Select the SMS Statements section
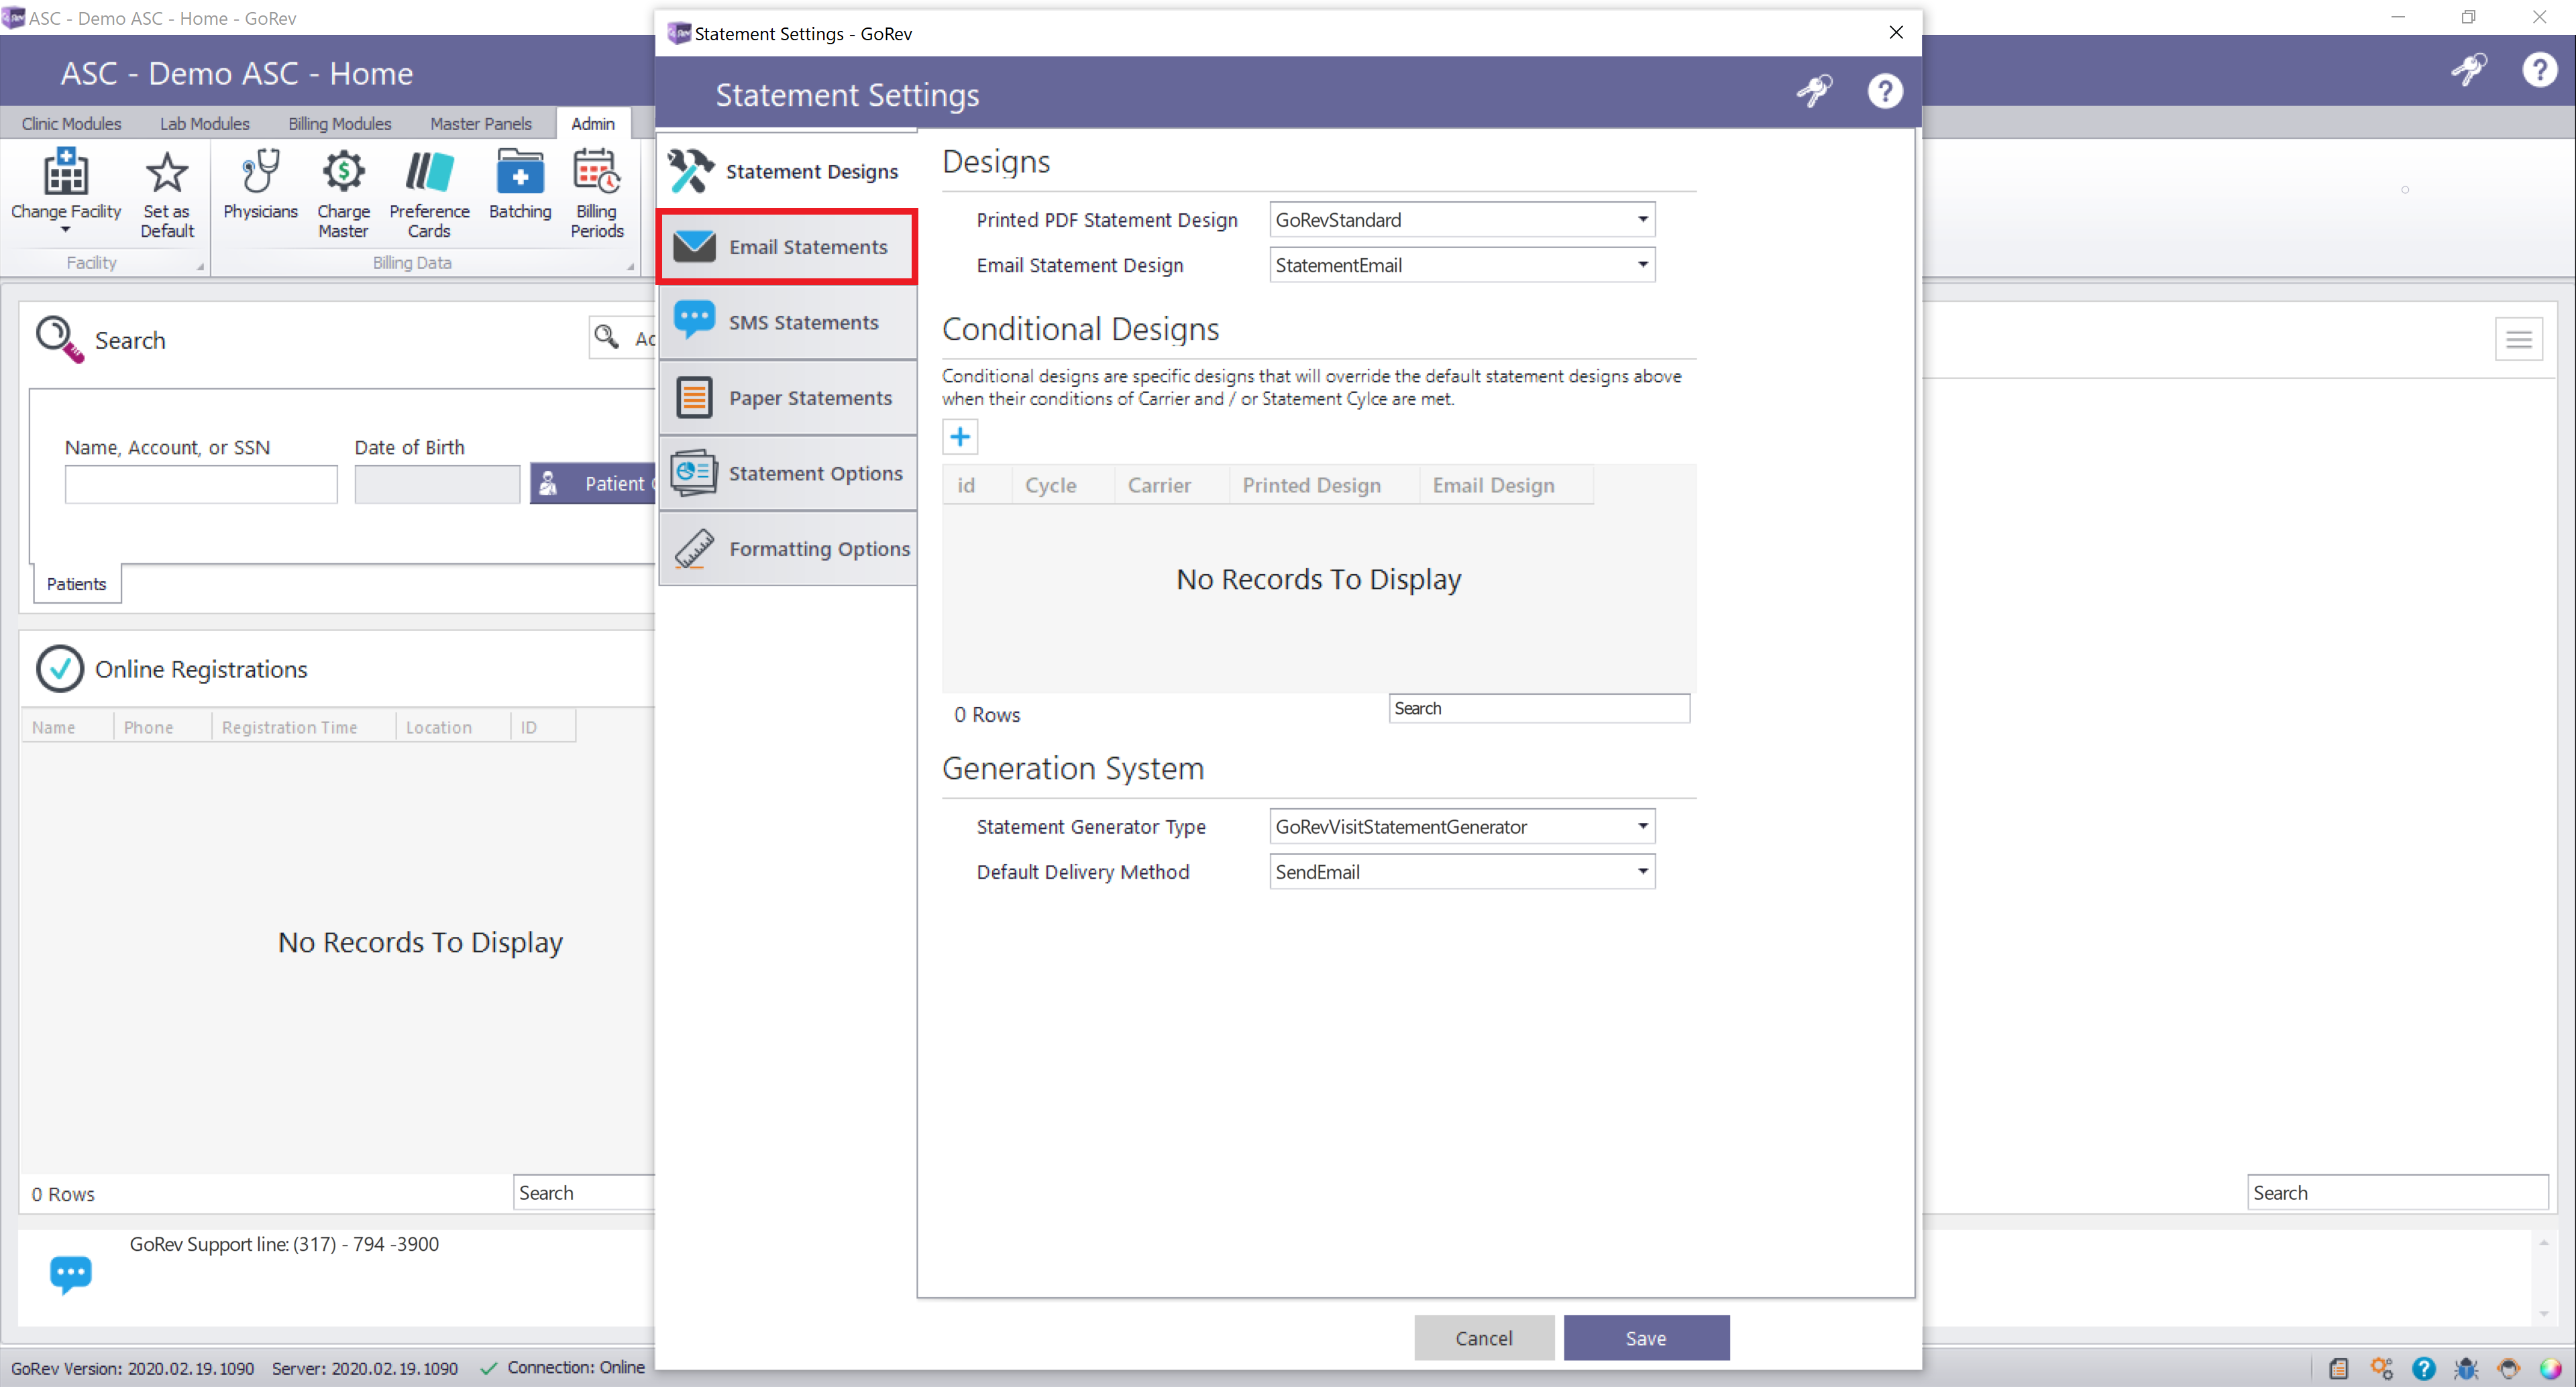Viewport: 2576px width, 1387px height. pyautogui.click(x=788, y=322)
